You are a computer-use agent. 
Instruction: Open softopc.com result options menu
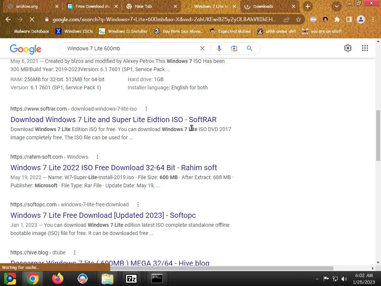tap(138, 204)
